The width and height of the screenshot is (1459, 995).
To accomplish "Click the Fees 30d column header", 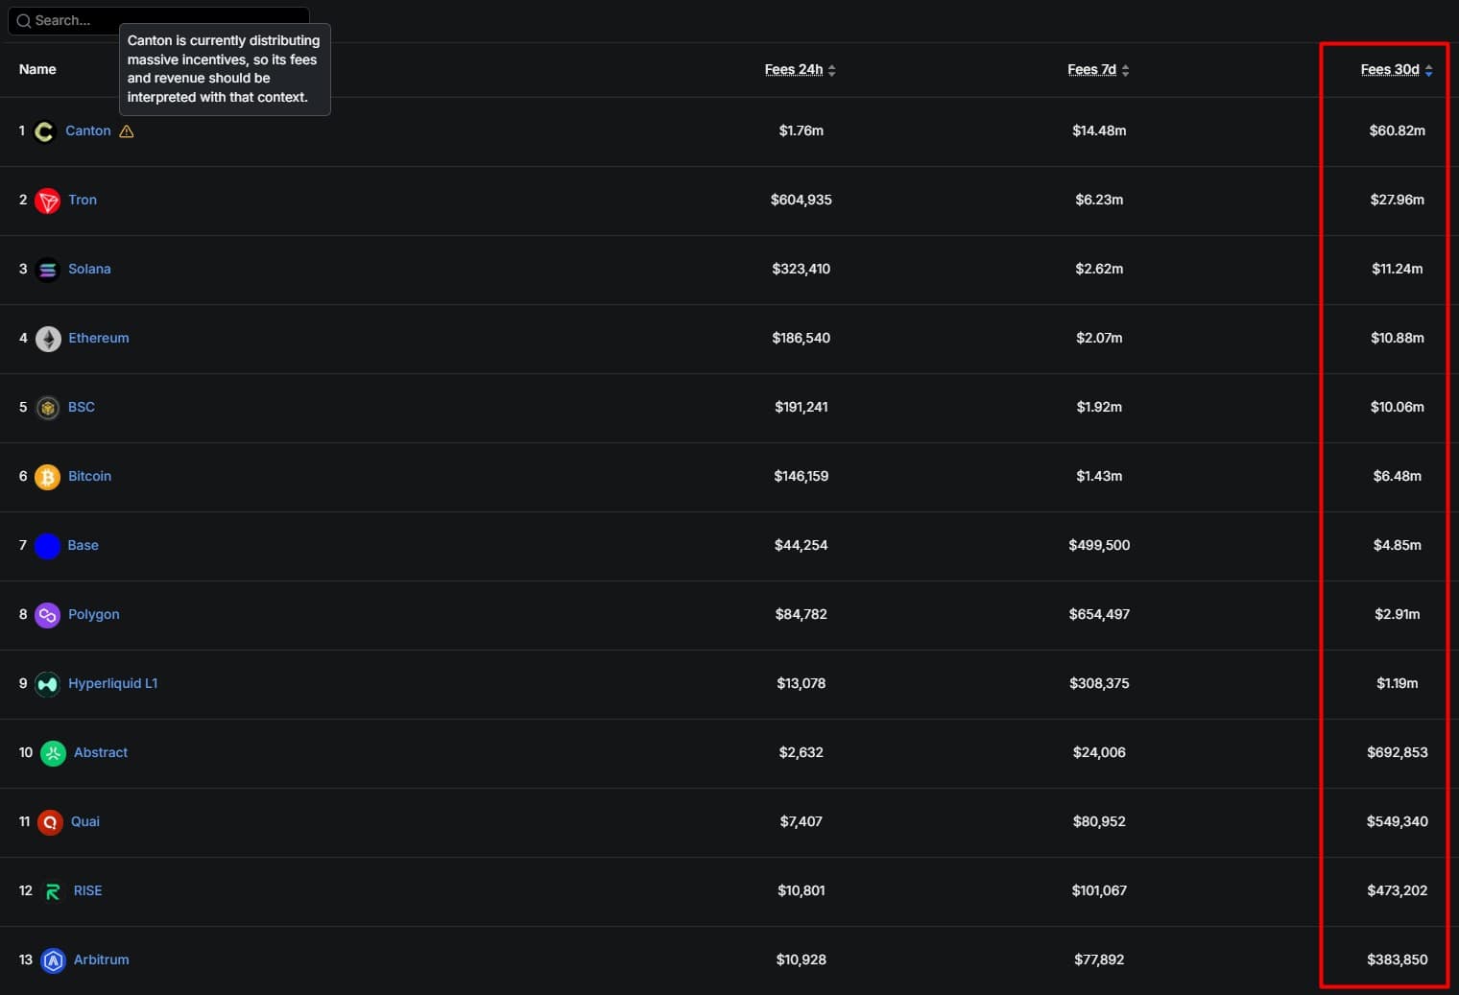I will click(x=1390, y=69).
